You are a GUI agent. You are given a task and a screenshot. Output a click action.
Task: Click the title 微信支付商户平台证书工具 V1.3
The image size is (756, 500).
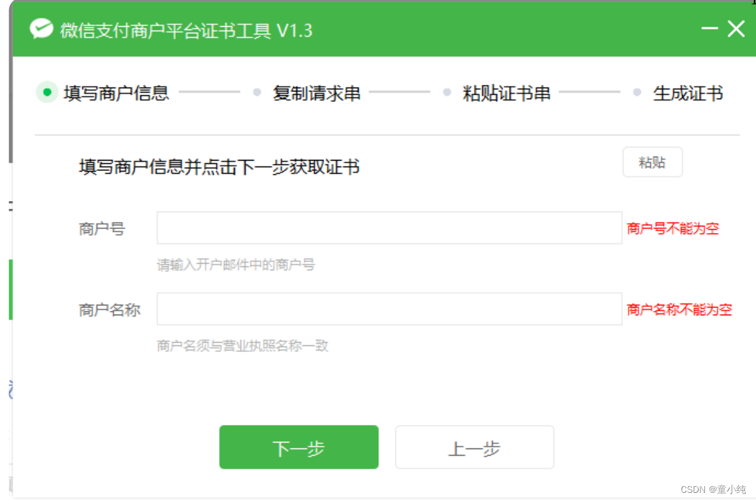pos(186,30)
